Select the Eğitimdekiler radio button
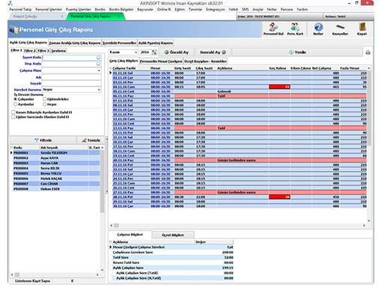 [x=44, y=99]
